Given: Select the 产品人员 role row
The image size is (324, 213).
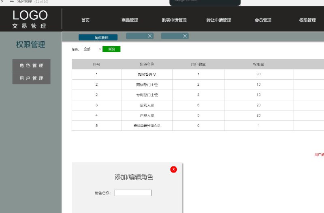Looking at the screenshot, I should (x=198, y=115).
